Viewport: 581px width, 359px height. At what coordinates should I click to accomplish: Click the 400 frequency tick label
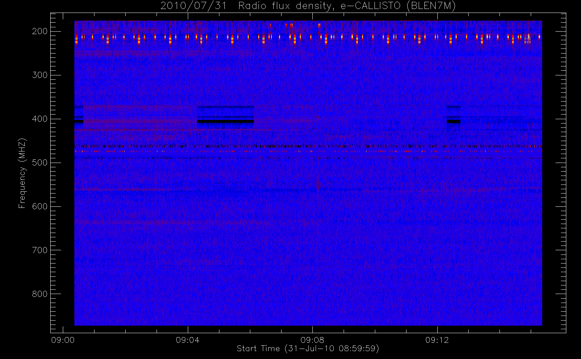click(39, 119)
